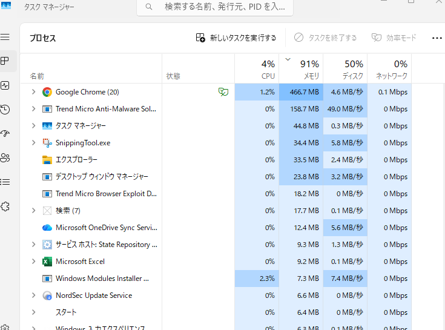Click the magnifier icon in the search box
Viewport: 445px width, 330px height.
point(149,7)
